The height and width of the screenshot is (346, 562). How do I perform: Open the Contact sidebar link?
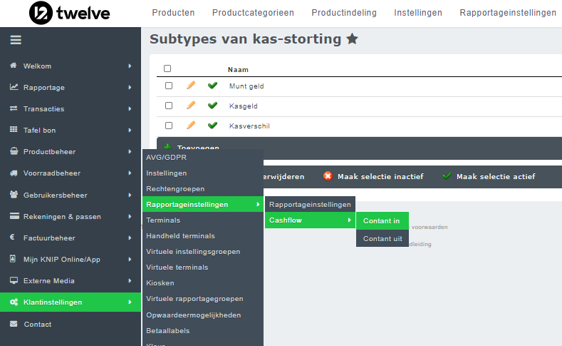(37, 324)
